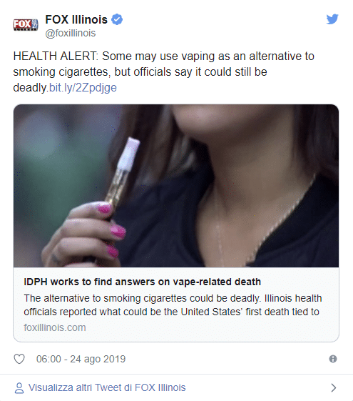The height and width of the screenshot is (401, 353).
Task: Open the tweet timestamp 06:00 - 24 ago 2019
Action: tap(81, 359)
